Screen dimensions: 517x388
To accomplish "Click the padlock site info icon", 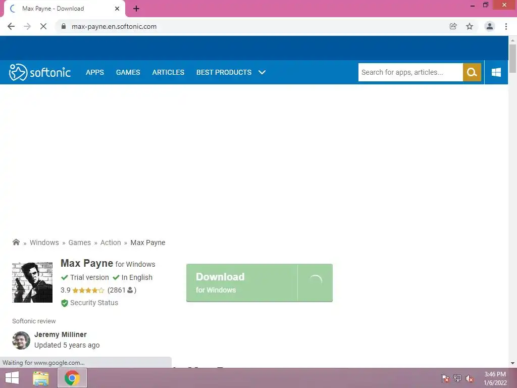I will [x=64, y=26].
